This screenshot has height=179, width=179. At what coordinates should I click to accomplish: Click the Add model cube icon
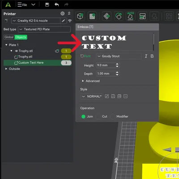tap(80, 16)
